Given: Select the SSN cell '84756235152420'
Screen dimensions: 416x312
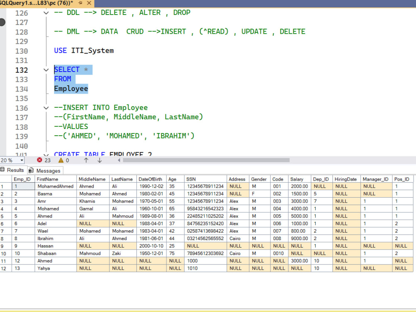Looking at the screenshot, I should pos(206,223).
